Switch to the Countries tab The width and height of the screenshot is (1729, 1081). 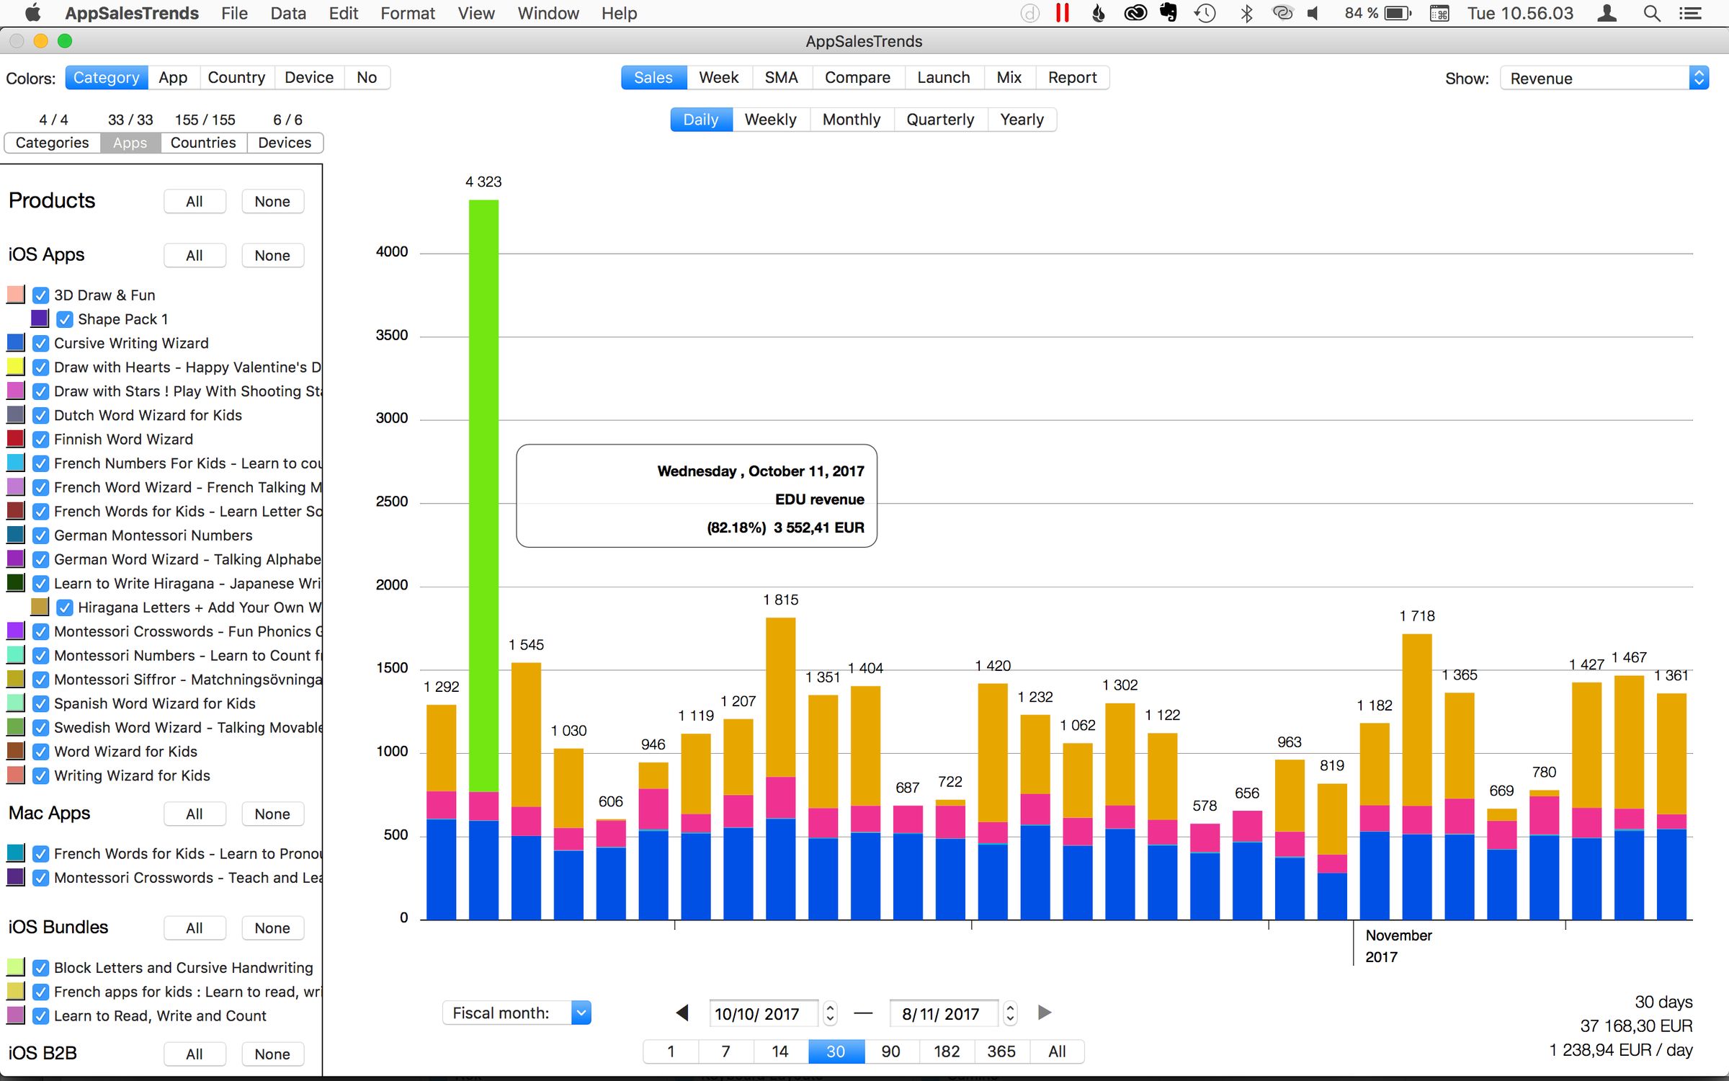pyautogui.click(x=203, y=142)
